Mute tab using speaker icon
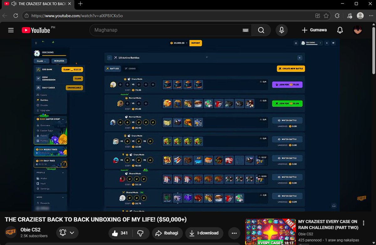The width and height of the screenshot is (376, 245). pos(13,4)
